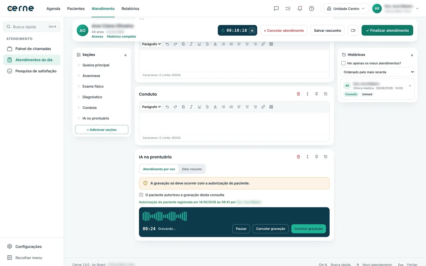Open the help question mark icon
This screenshot has height=266, width=426.
pyautogui.click(x=312, y=9)
